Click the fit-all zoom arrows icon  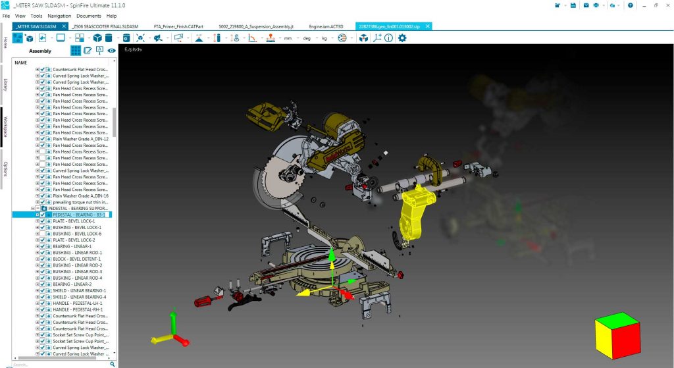tap(140, 38)
